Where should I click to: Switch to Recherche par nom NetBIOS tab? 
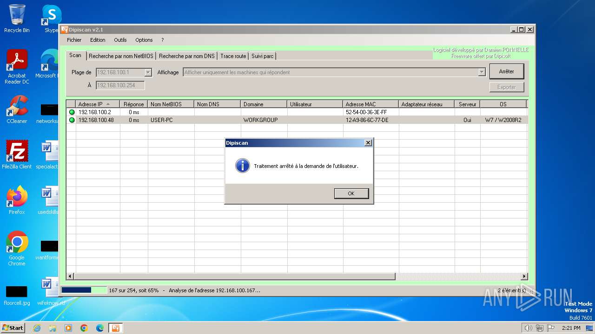pos(121,56)
